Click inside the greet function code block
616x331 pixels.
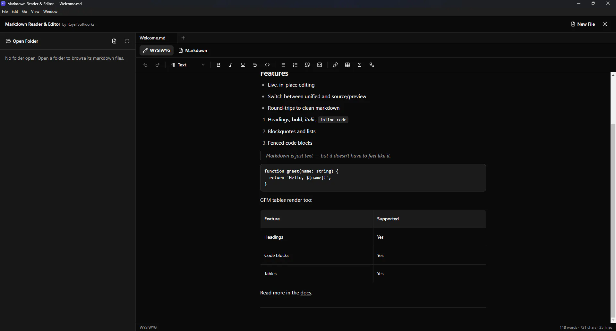[373, 178]
